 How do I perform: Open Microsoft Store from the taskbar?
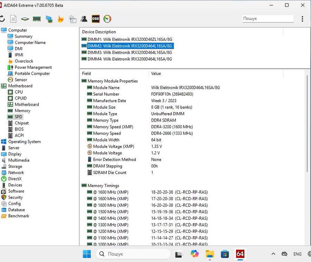[x=225, y=254]
